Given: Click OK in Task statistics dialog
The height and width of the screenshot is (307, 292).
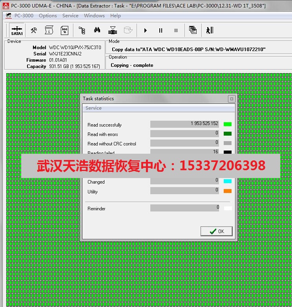Looking at the screenshot, I should pyautogui.click(x=216, y=231).
